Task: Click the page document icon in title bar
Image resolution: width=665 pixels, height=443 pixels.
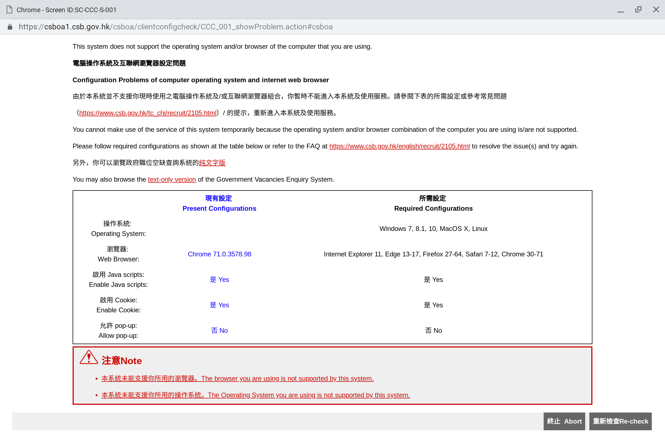Action: pyautogui.click(x=9, y=10)
